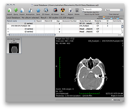Click 'Search by All Fields' label
130x110 pixels.
[92, 14]
